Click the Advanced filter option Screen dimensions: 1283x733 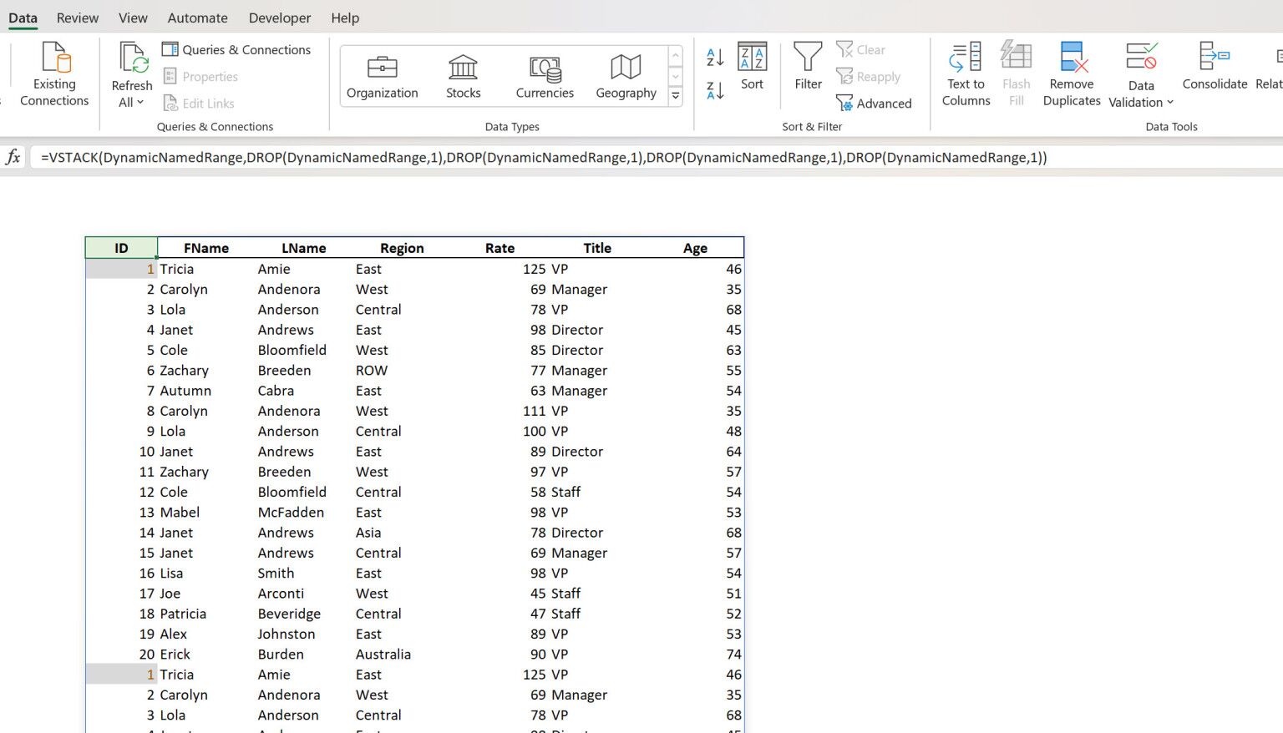pyautogui.click(x=875, y=103)
